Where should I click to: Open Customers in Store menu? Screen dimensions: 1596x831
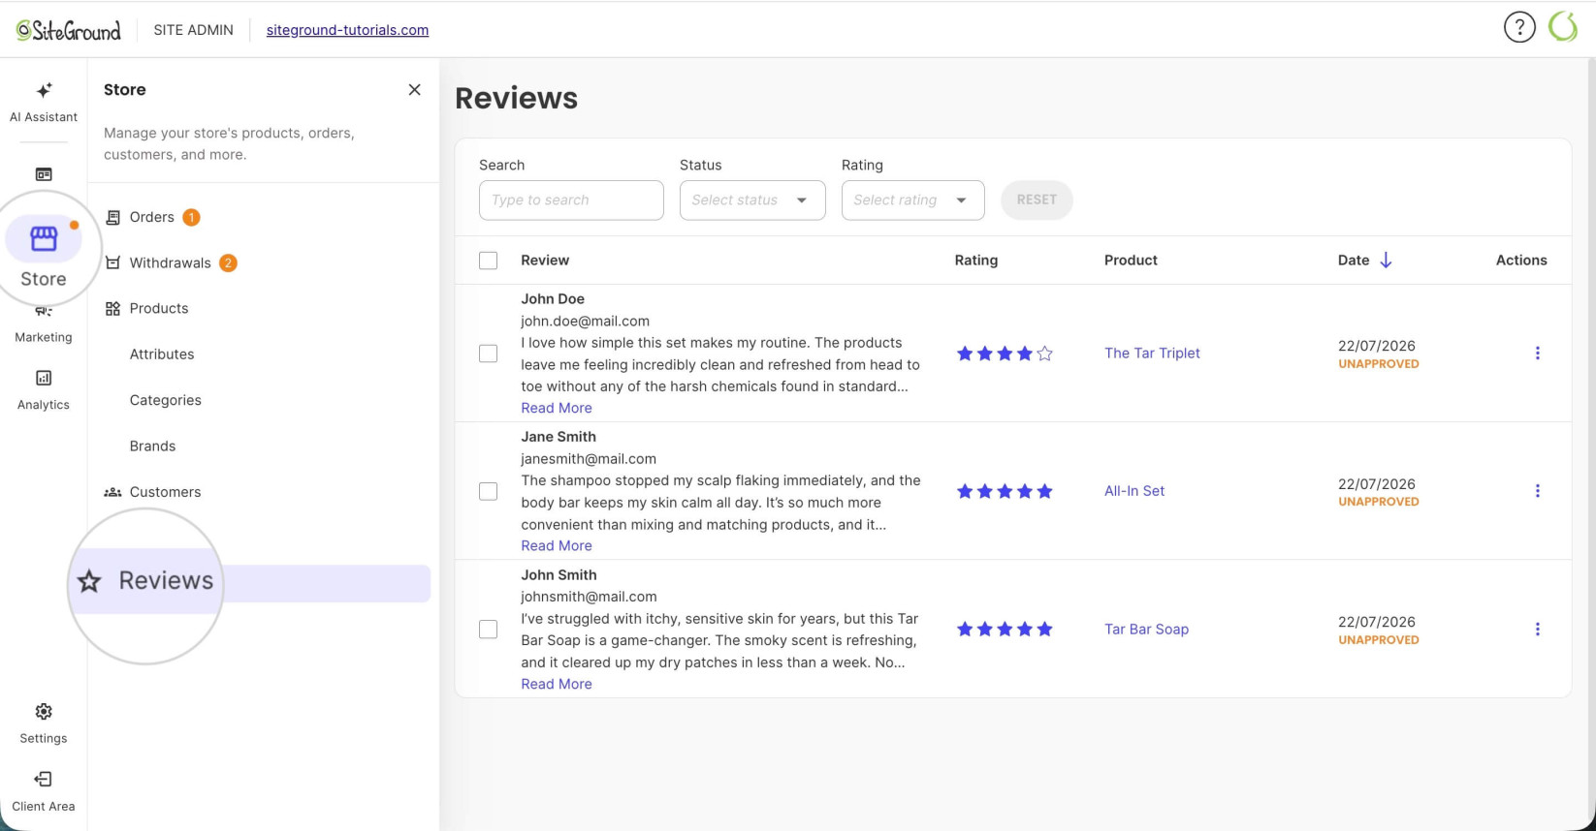coord(166,492)
